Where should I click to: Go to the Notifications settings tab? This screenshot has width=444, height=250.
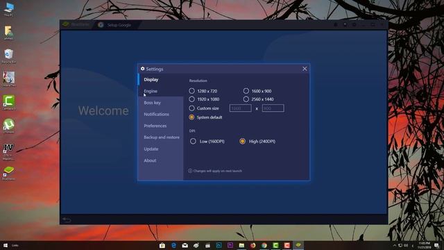point(160,114)
